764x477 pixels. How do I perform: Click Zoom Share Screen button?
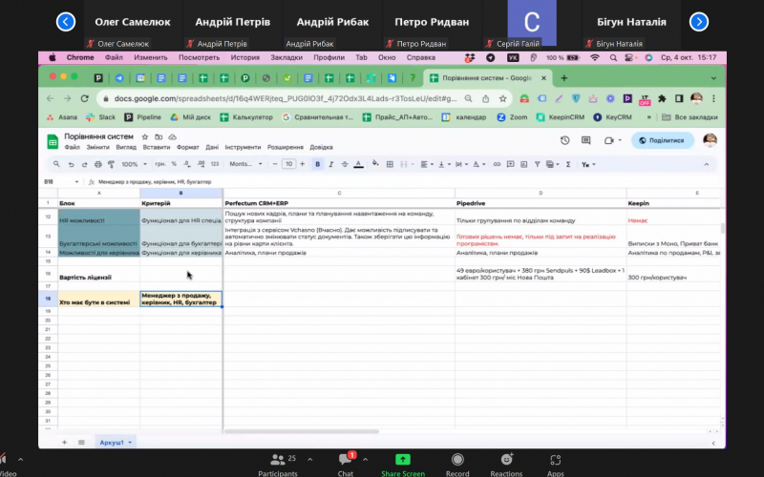click(x=403, y=465)
